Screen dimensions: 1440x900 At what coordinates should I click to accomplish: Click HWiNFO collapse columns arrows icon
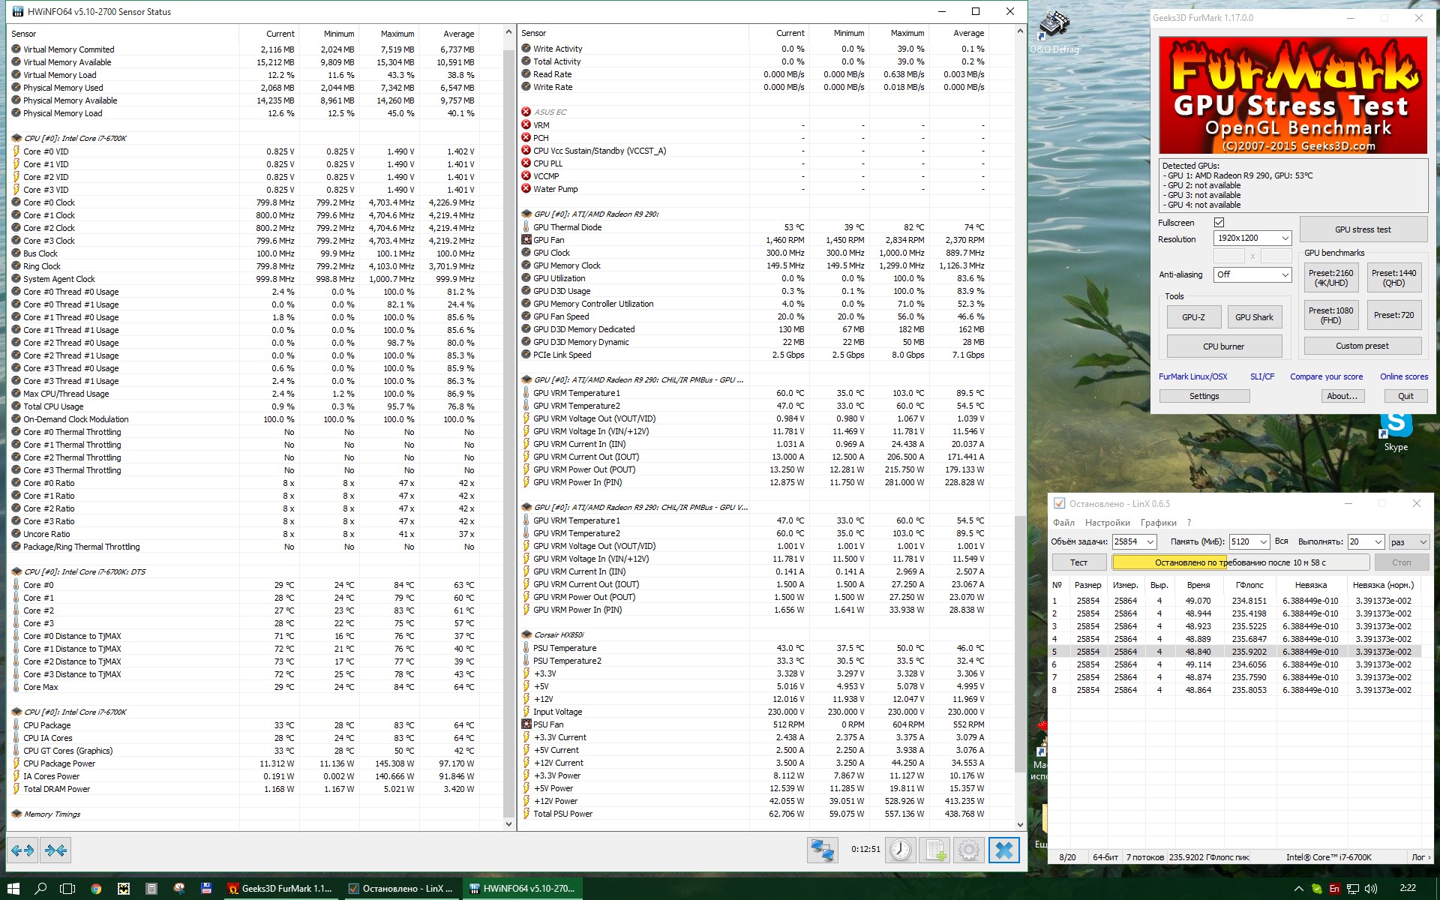(56, 850)
